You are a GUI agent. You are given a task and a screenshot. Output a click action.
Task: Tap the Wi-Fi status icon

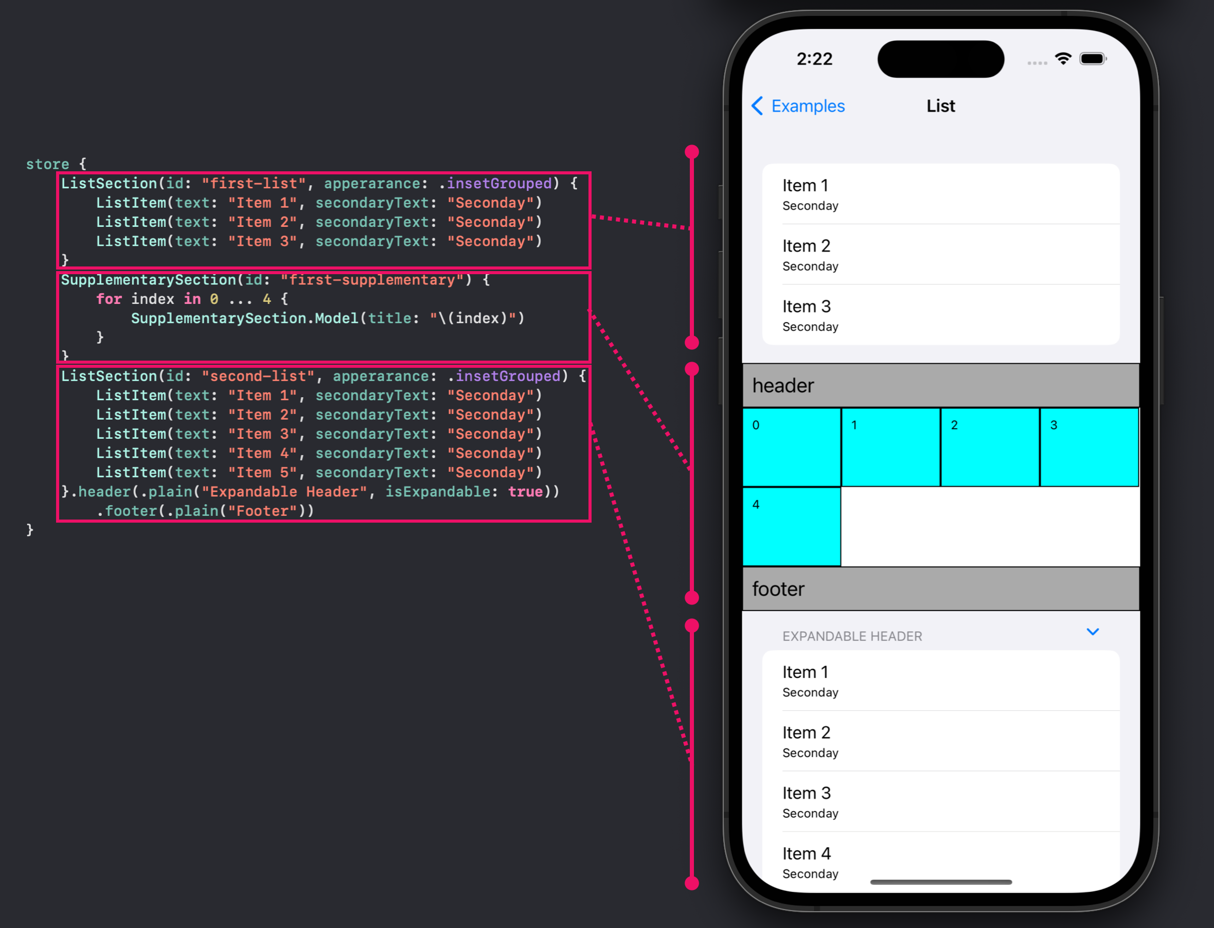click(1063, 59)
